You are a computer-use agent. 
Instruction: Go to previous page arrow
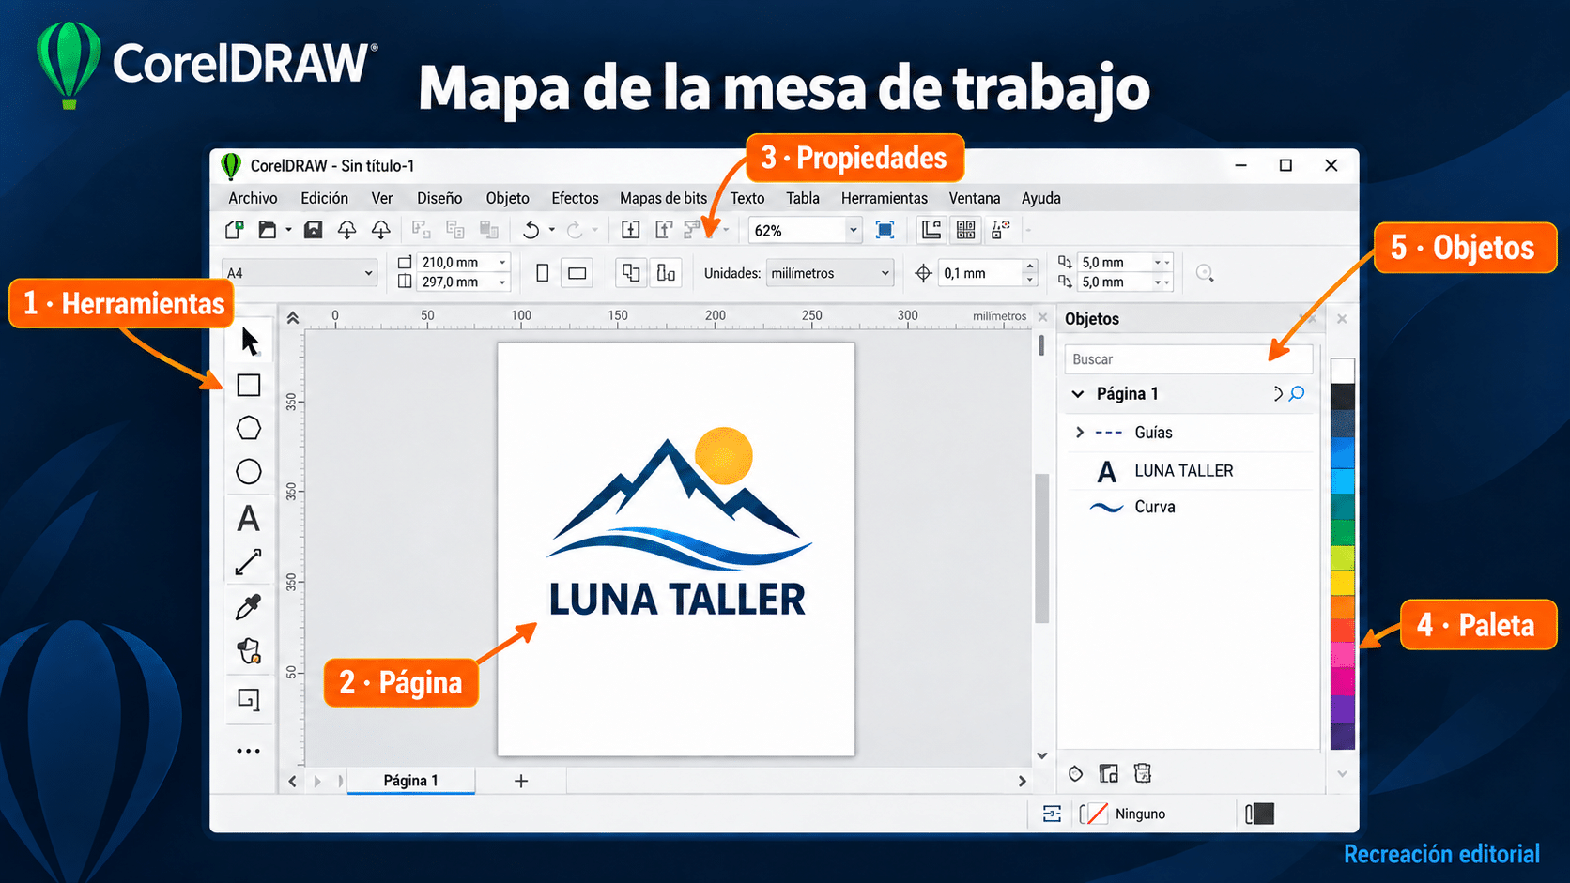tap(293, 781)
